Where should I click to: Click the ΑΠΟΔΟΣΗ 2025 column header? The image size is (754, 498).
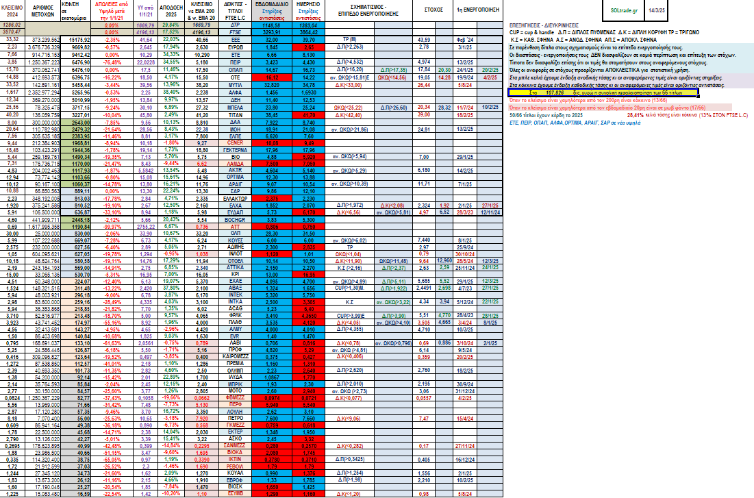(x=171, y=11)
